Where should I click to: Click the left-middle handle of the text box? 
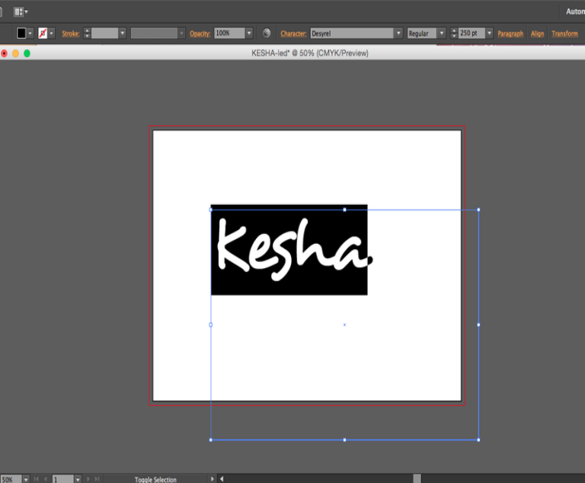211,325
